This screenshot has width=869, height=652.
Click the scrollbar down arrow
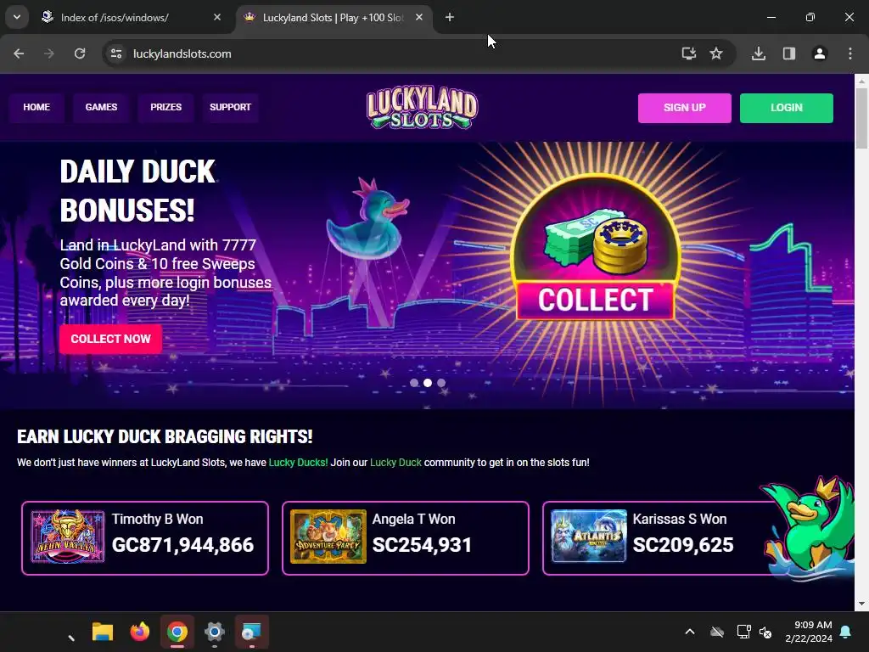coord(861,604)
